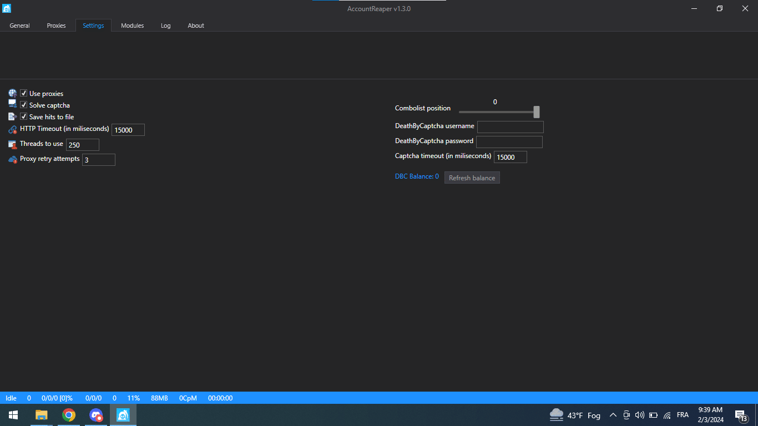This screenshot has height=426, width=758.
Task: Close the AccountReaper window
Action: [x=745, y=8]
